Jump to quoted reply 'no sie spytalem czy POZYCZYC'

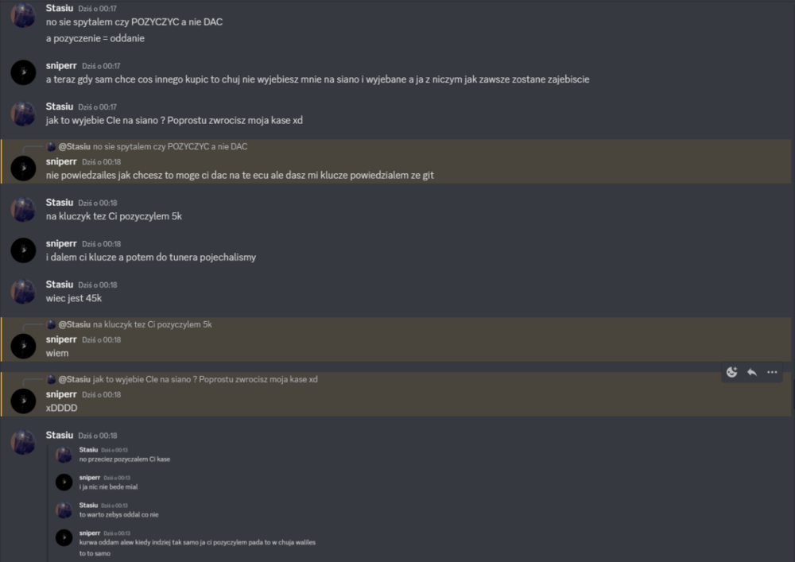(170, 146)
